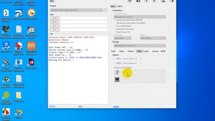Screen dimensions: 215x121
Task: Open the Pandora Tool desktop shortcut
Action: pyautogui.click(x=19, y=14)
